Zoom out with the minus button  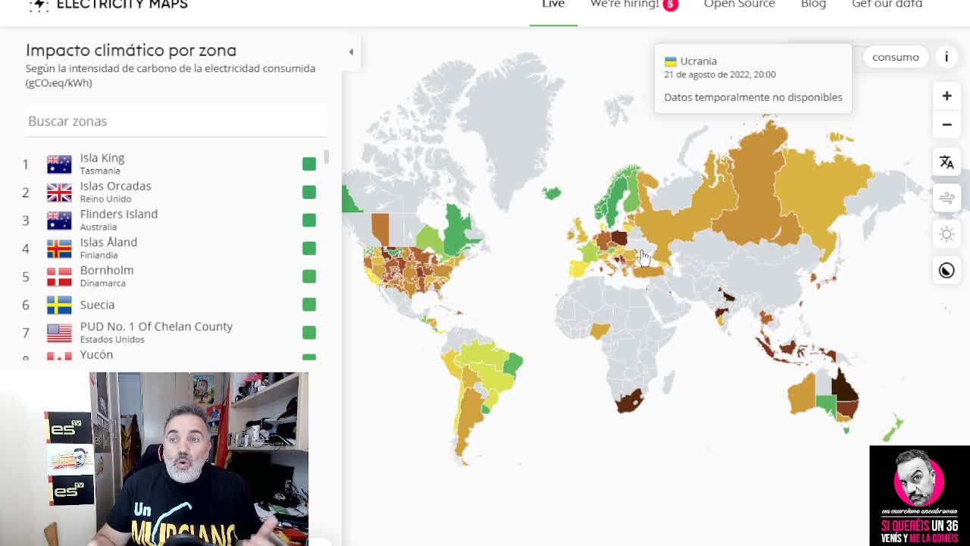pyautogui.click(x=947, y=124)
